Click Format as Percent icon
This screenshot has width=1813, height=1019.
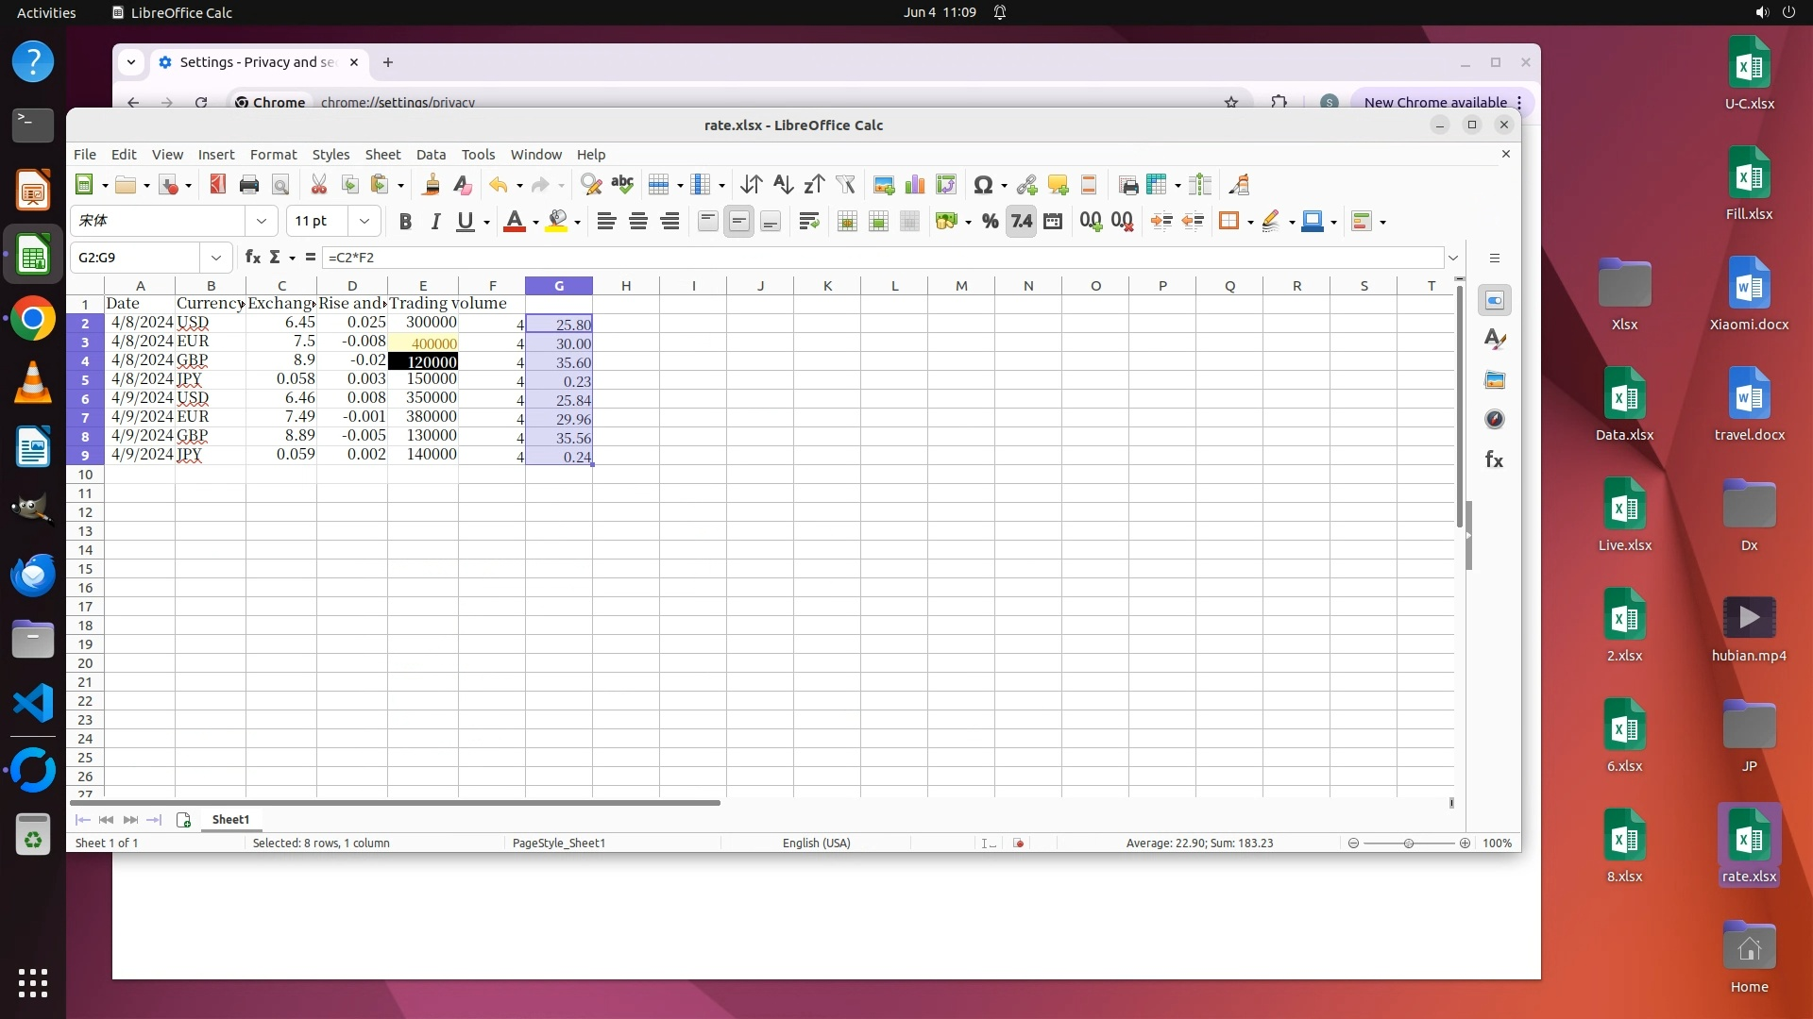click(990, 221)
